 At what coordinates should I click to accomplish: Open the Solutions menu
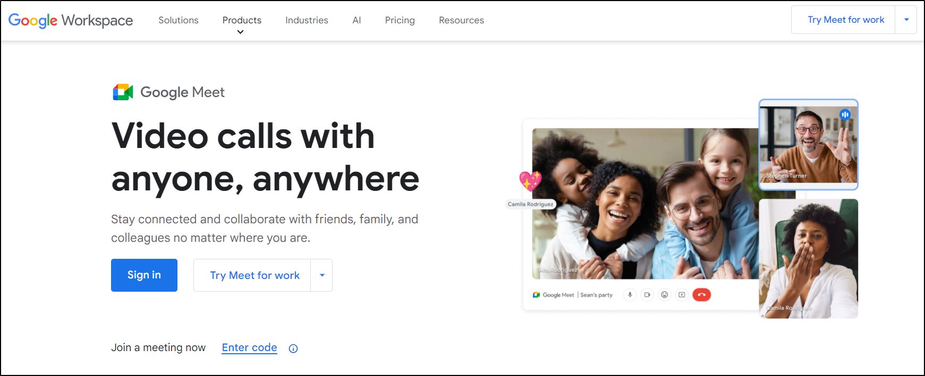tap(178, 20)
